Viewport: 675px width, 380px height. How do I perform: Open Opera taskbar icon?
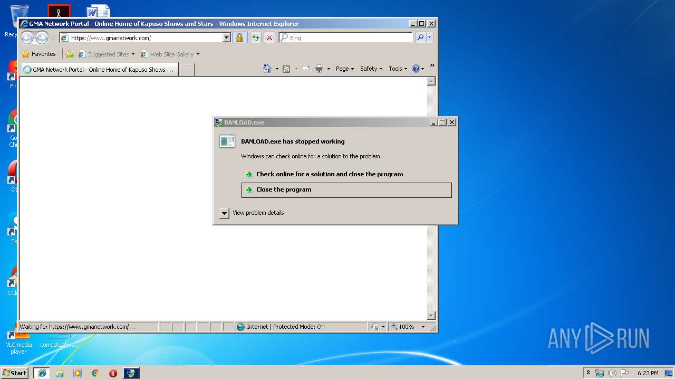pos(113,373)
